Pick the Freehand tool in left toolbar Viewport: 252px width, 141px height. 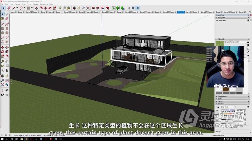[7, 24]
